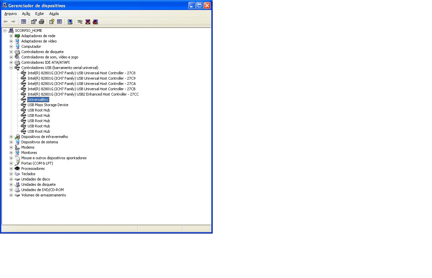Select the Universal Host Controller - 27CA
The width and height of the screenshot is (432, 278).
[x=81, y=84]
